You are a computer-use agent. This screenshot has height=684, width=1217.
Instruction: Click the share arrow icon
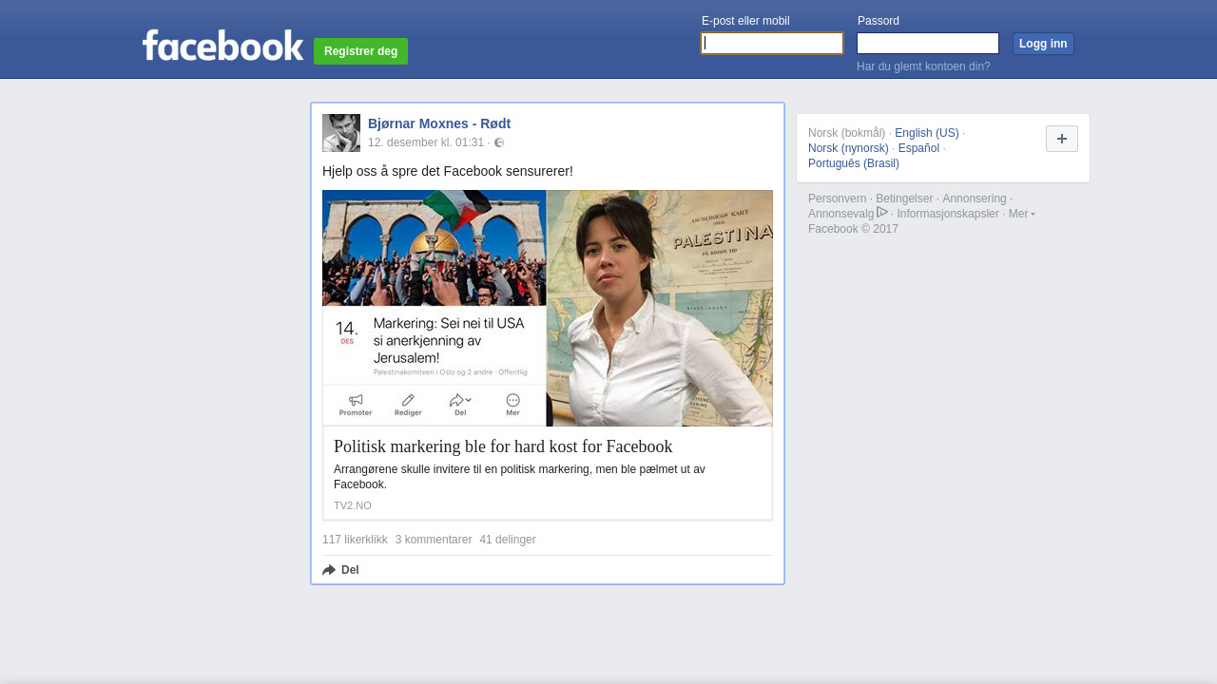coord(329,570)
